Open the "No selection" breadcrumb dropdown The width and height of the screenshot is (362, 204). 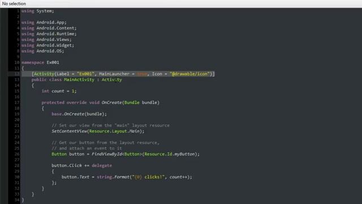pos(14,4)
